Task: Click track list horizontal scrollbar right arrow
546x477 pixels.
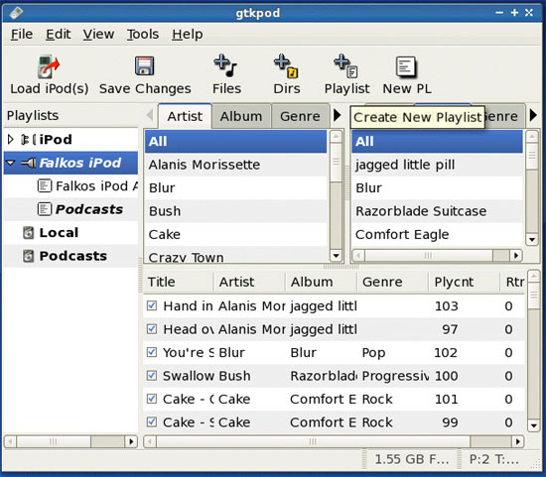Action: [x=518, y=441]
